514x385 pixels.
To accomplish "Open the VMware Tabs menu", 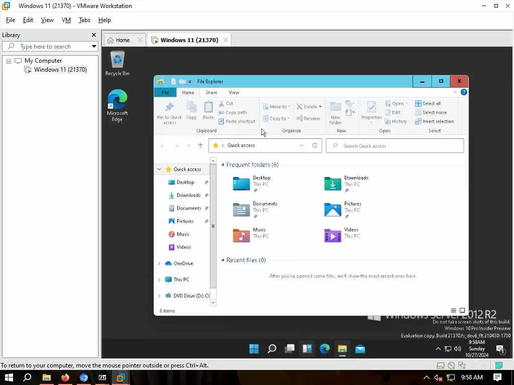I will point(84,20).
